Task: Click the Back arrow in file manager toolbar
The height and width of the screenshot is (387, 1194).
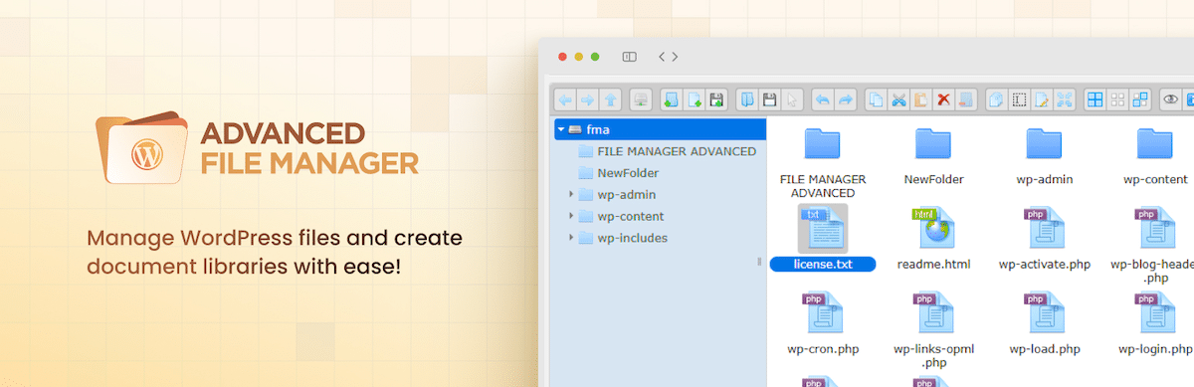Action: 565,99
